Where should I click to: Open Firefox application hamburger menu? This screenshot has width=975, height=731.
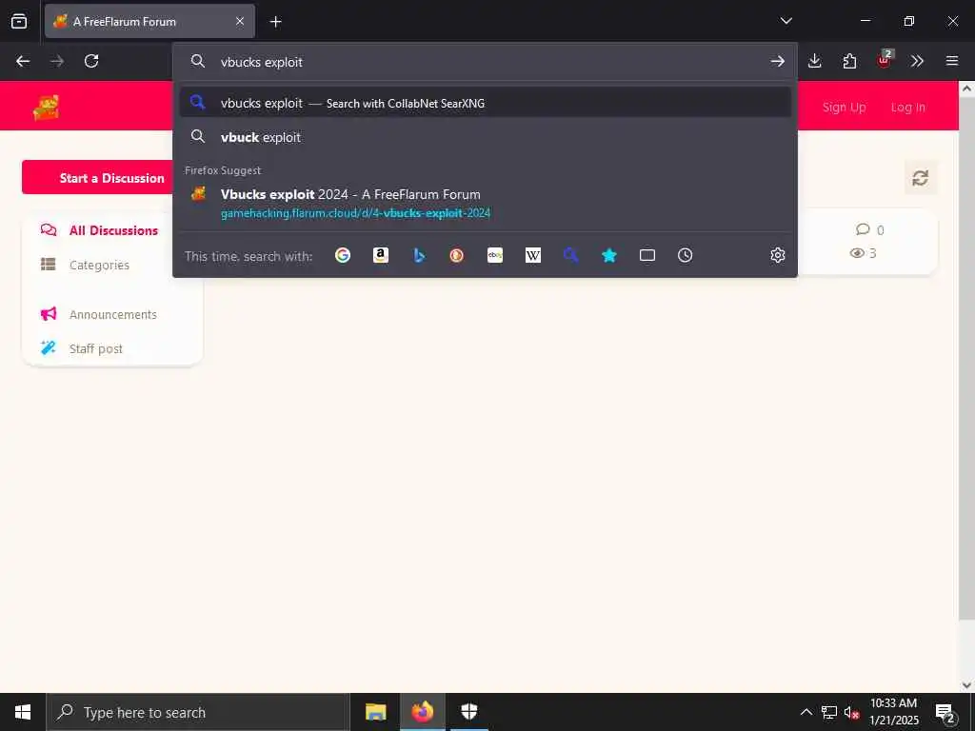(x=952, y=61)
